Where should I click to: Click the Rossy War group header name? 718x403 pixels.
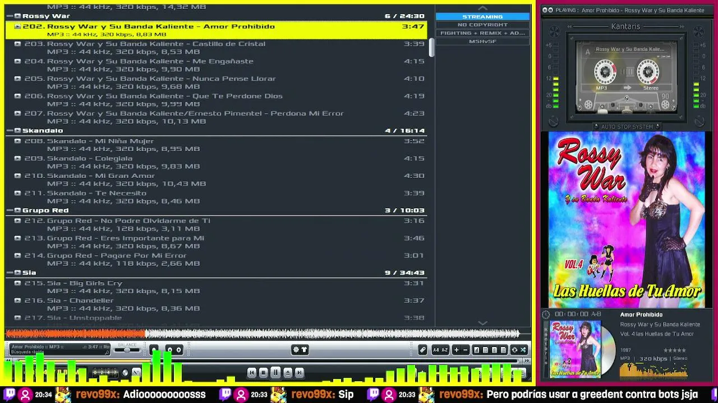point(46,16)
